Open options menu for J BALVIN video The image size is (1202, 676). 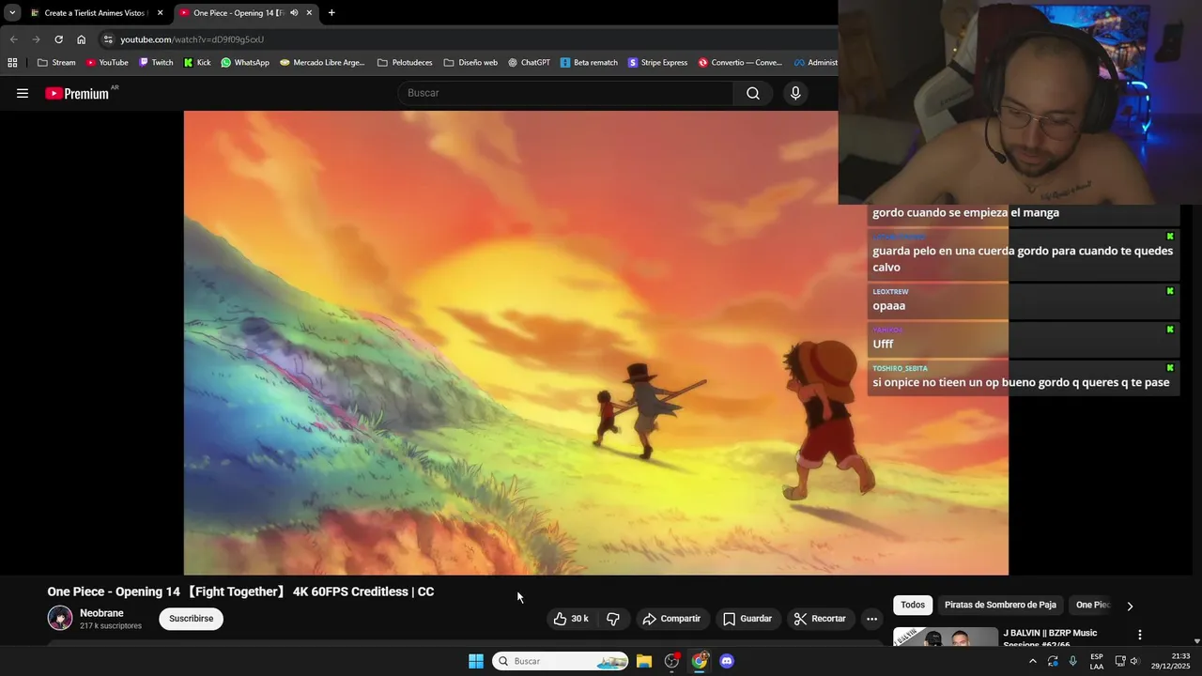pyautogui.click(x=1140, y=636)
